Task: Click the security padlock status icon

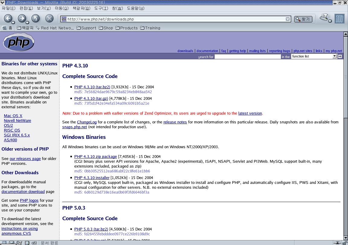Action: click(x=345, y=243)
